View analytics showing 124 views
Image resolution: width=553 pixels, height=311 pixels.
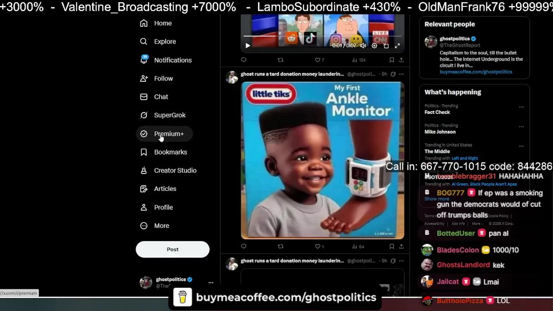pyautogui.click(x=359, y=60)
